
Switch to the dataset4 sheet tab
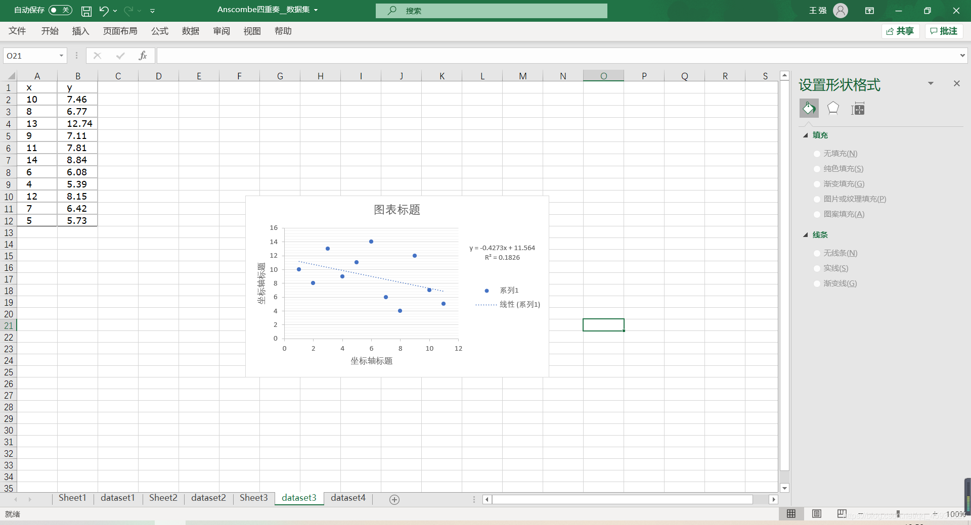click(x=348, y=498)
